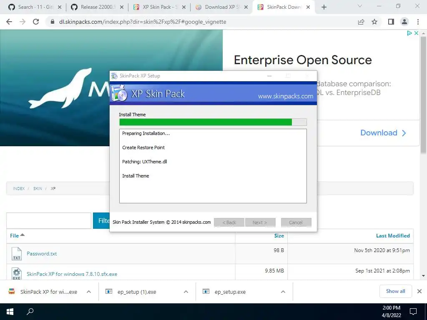Open a new browser tab

pos(324,7)
